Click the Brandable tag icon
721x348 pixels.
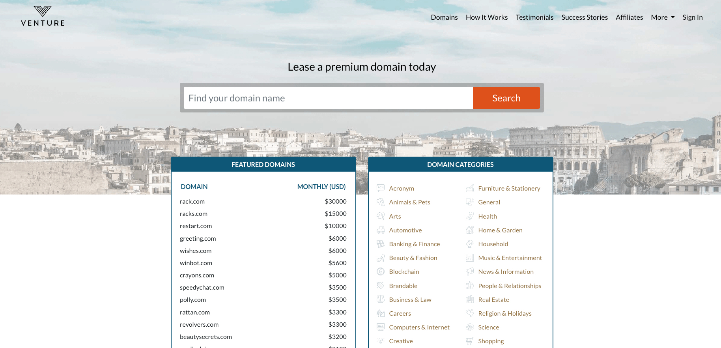(381, 286)
